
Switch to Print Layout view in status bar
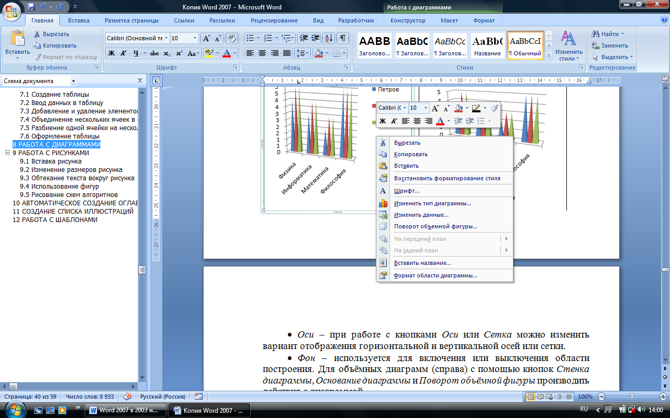point(530,397)
